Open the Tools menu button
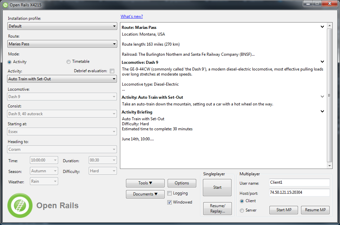The width and height of the screenshot is (340, 225). click(145, 183)
